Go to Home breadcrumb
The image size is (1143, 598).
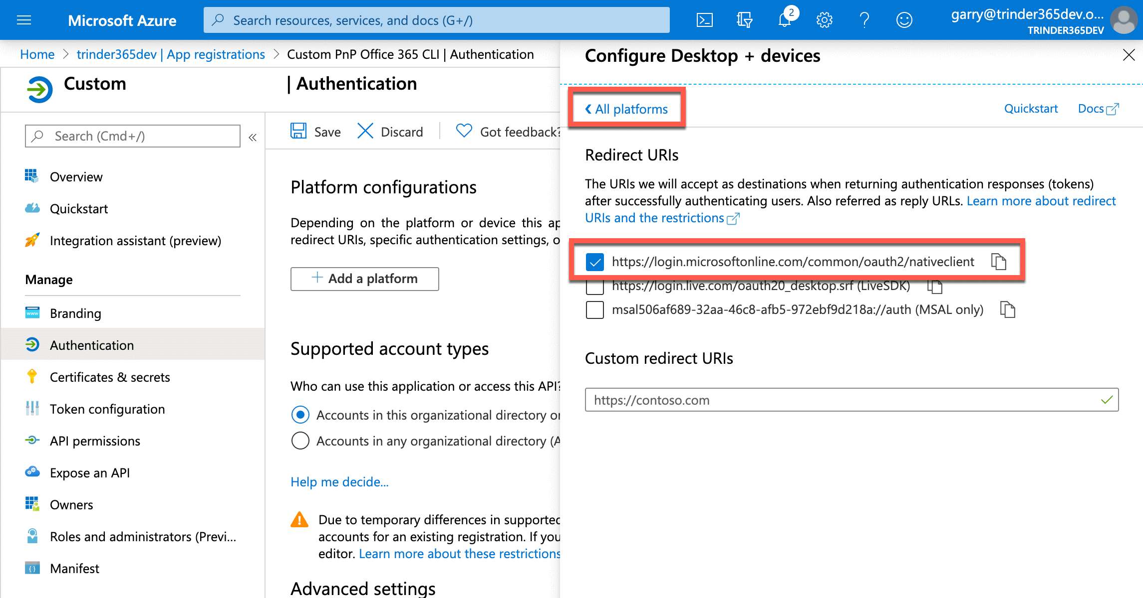pos(37,54)
